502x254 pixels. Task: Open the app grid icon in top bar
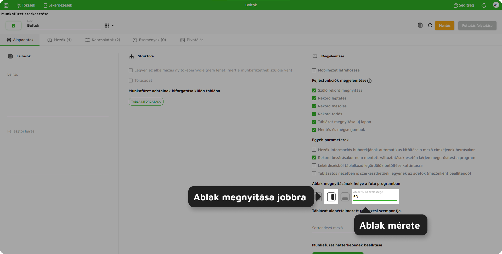pos(6,5)
